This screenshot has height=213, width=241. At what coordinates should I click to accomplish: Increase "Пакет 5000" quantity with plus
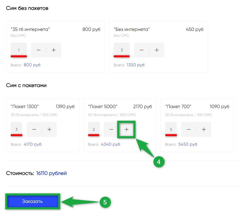click(x=127, y=129)
